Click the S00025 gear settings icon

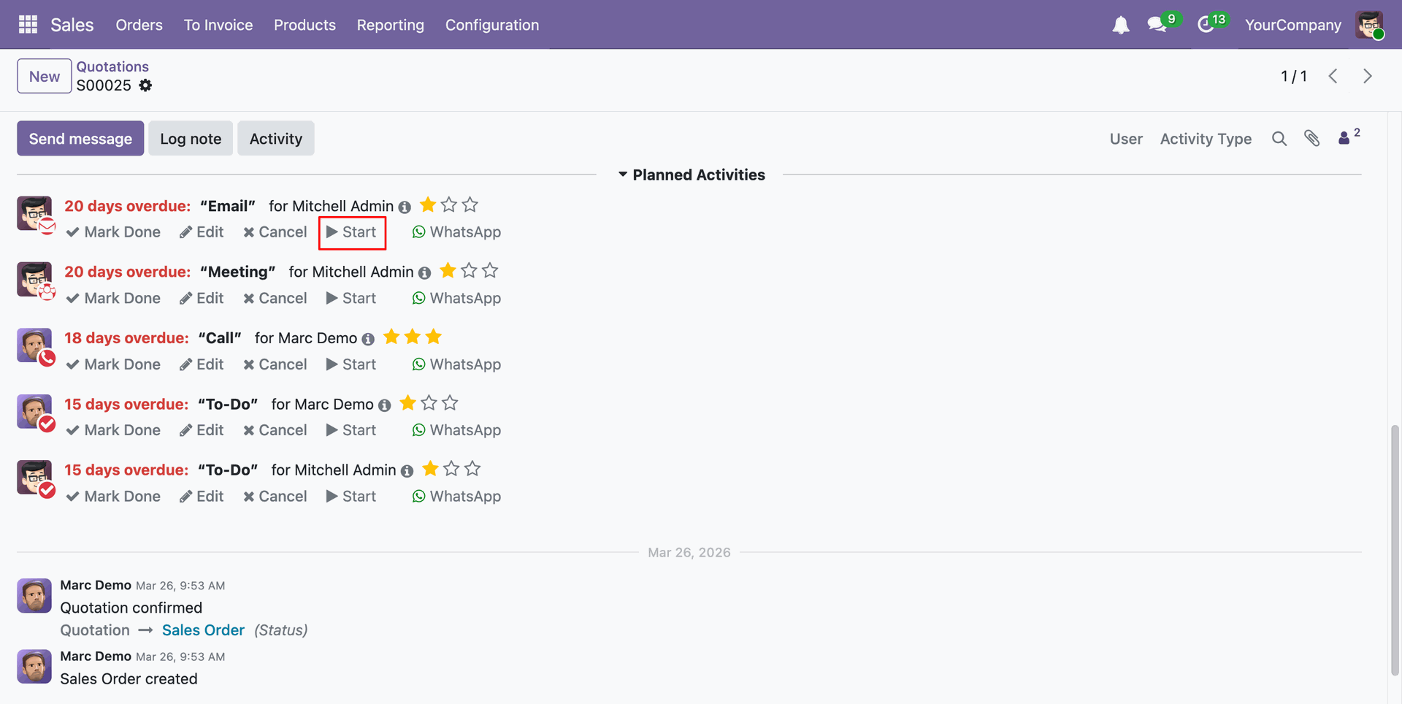[146, 85]
